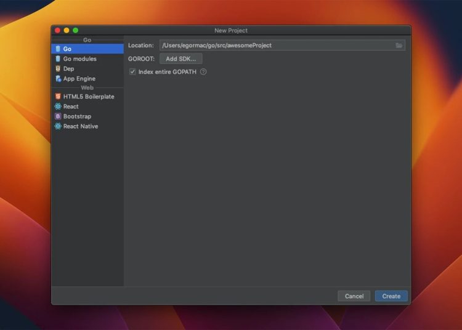Click the help icon beside Index entire GOPATH

pyautogui.click(x=203, y=72)
